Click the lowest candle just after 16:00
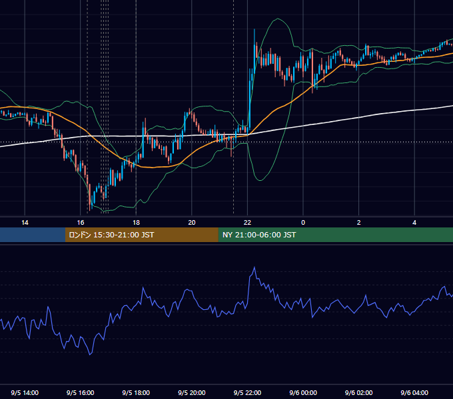This screenshot has width=453, height=399. tap(90, 196)
